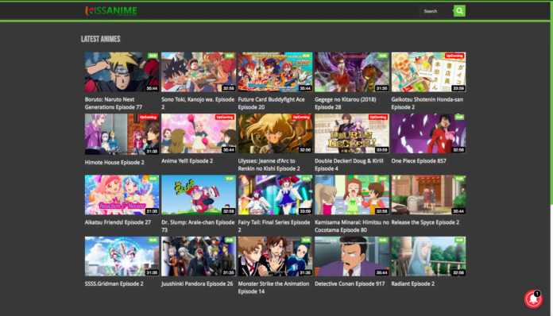Screen dimensions: 553x316
Task: Open Gegege no Kitarou (2018) Episode 28 thumbnail
Action: click(352, 72)
